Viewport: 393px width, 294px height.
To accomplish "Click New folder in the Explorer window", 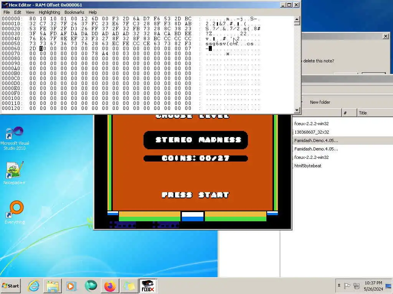I will coord(320,102).
